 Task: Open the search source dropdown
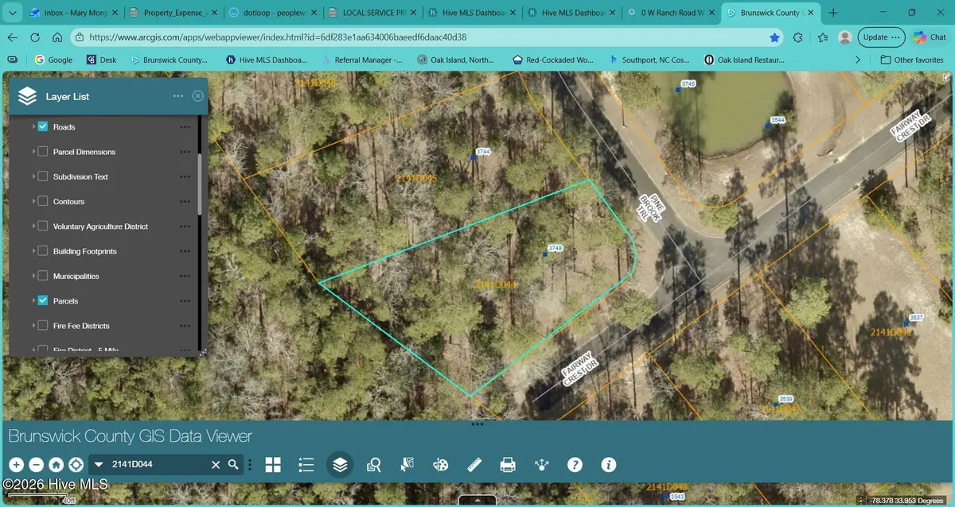99,464
